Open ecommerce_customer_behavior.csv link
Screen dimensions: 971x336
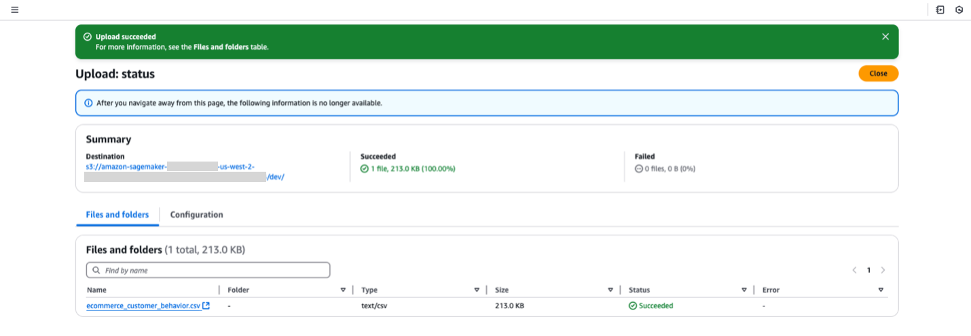(143, 306)
